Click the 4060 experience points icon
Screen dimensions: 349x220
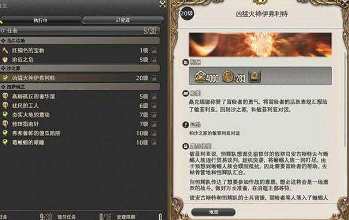200,77
